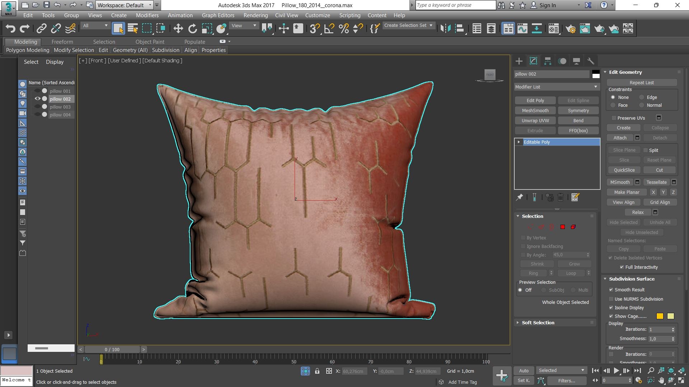Open Create Selection Set dropdown
The height and width of the screenshot is (387, 689).
409,25
